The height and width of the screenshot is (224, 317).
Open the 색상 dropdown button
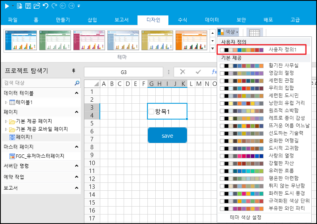click(x=227, y=32)
